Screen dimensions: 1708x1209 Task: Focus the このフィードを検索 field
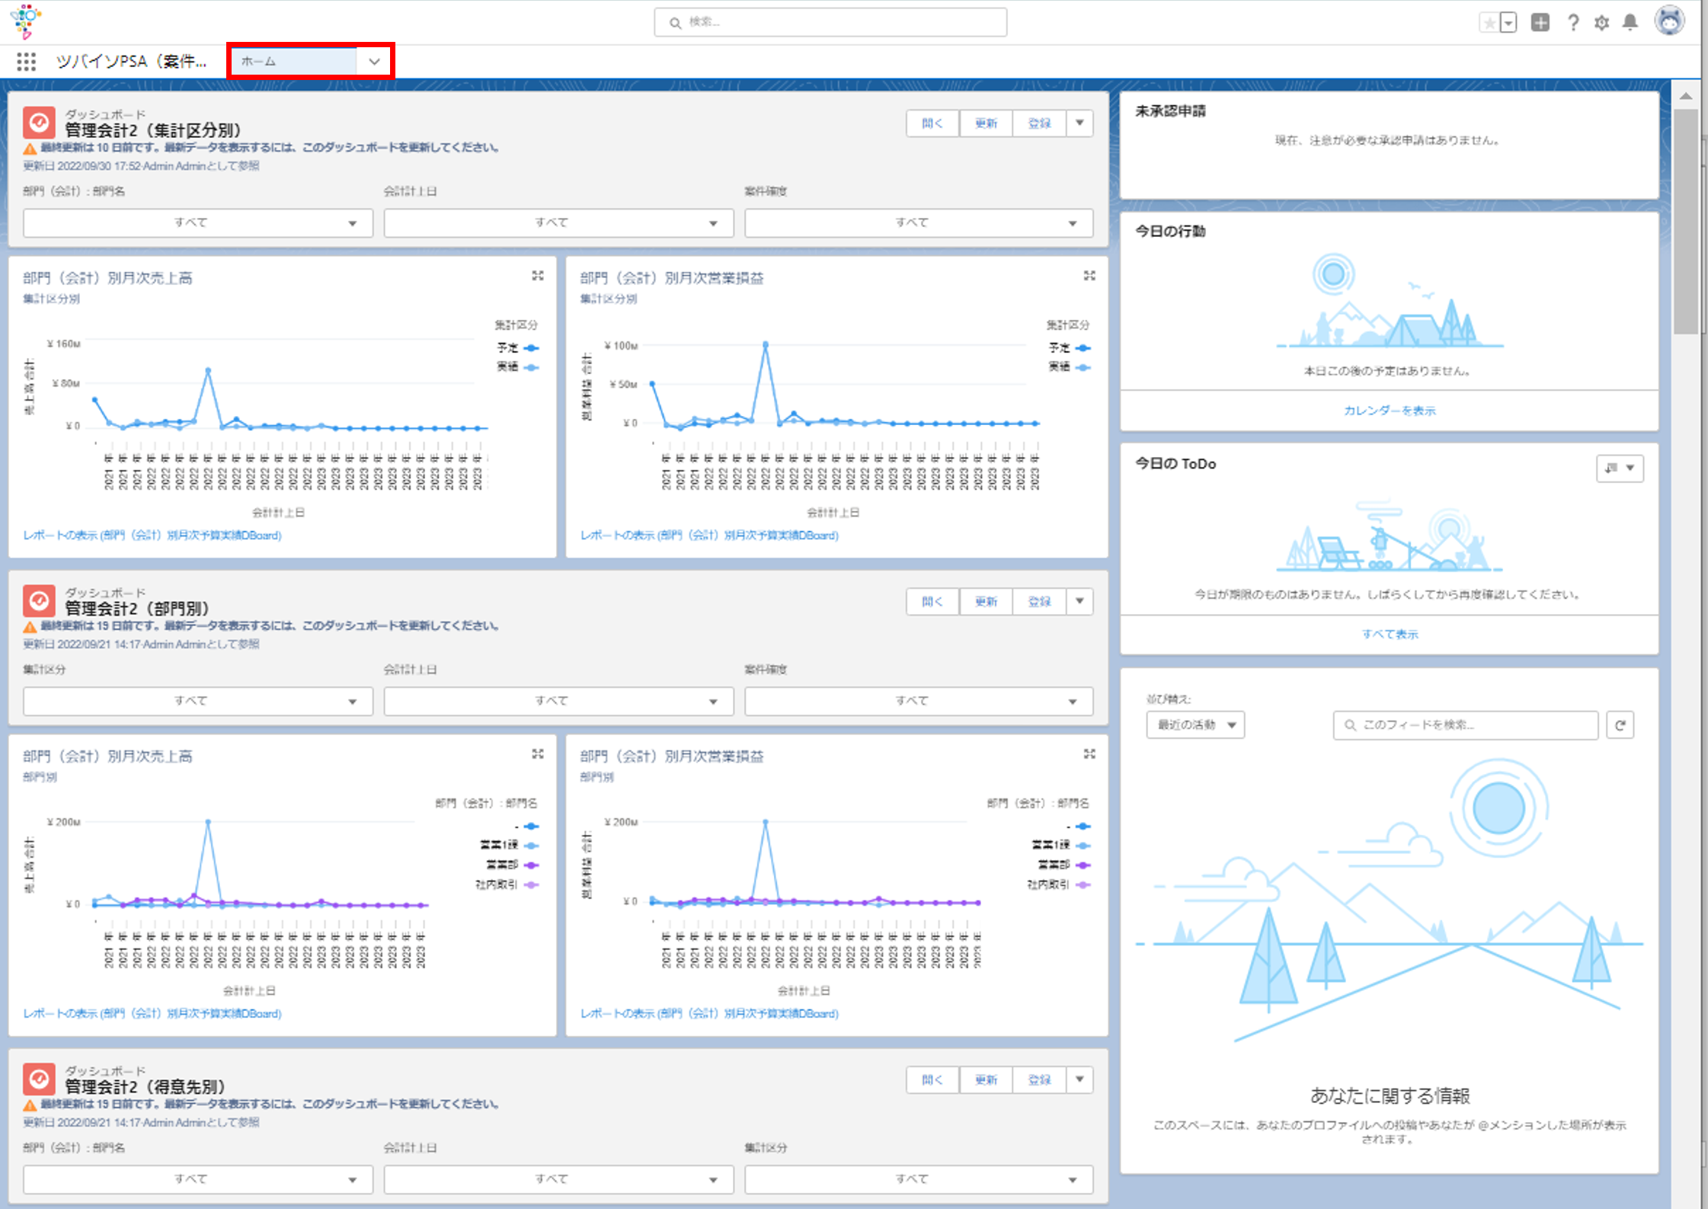pos(1465,725)
